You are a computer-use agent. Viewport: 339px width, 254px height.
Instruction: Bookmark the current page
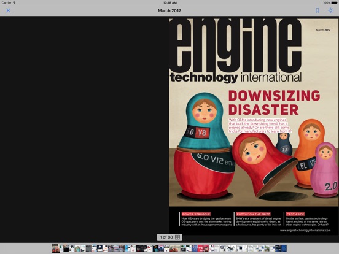[x=317, y=10]
